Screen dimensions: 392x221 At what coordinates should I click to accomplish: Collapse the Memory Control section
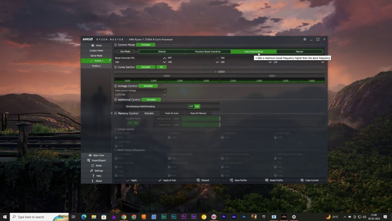click(116, 113)
